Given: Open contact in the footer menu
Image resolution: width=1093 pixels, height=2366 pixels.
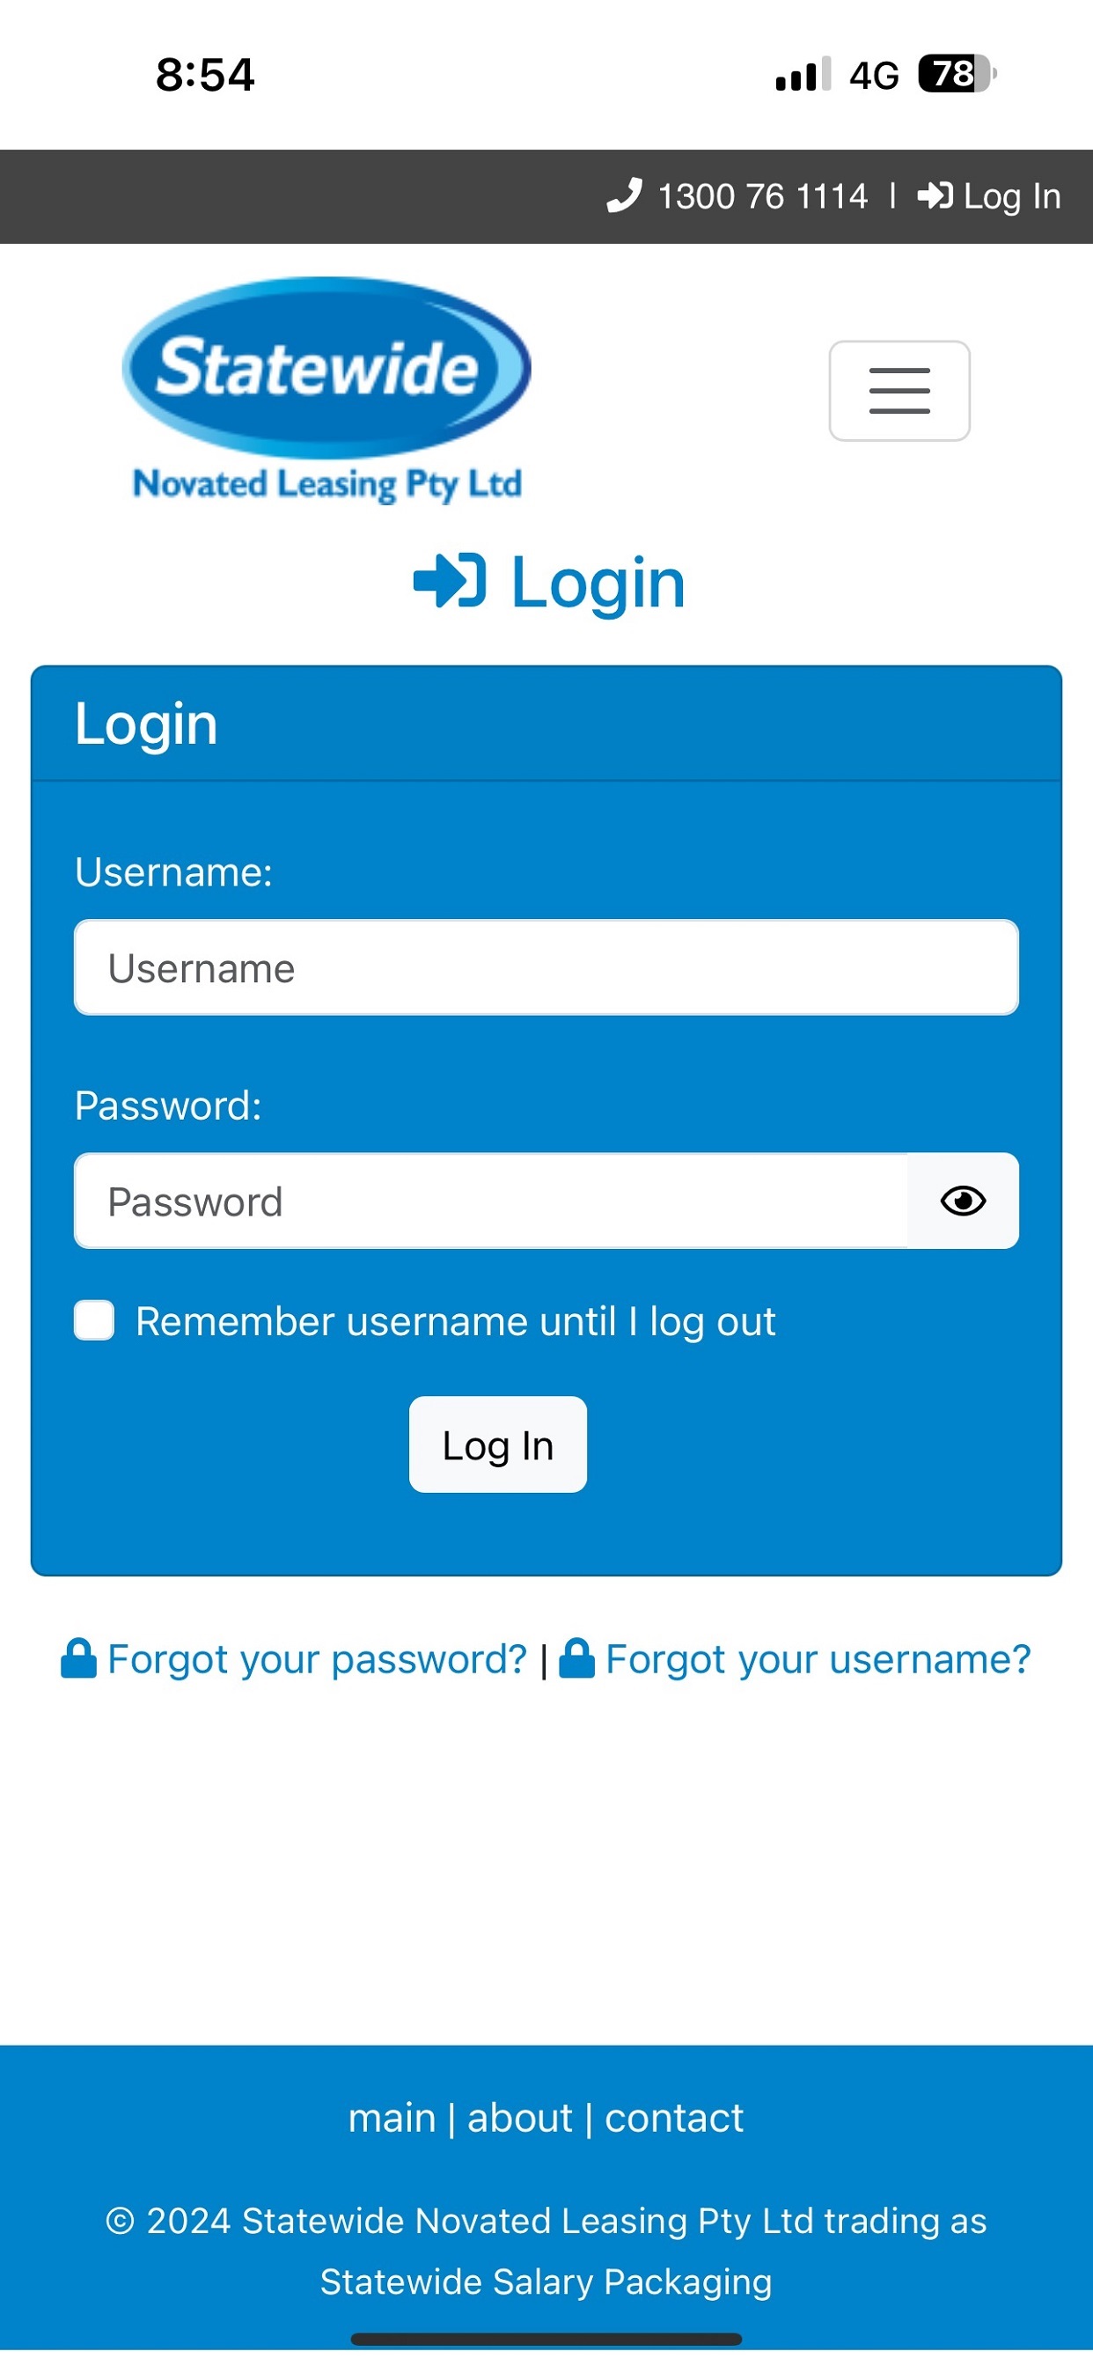Looking at the screenshot, I should [673, 2118].
